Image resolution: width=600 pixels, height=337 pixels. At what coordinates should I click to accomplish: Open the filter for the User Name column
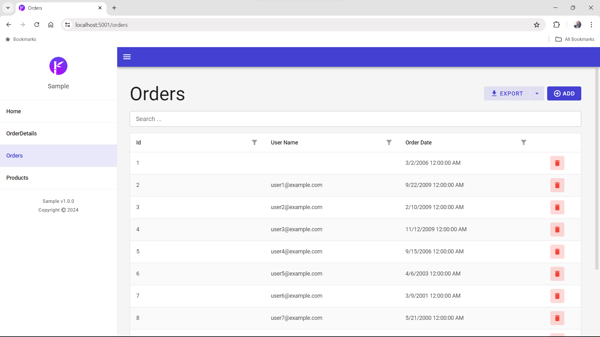coord(389,142)
